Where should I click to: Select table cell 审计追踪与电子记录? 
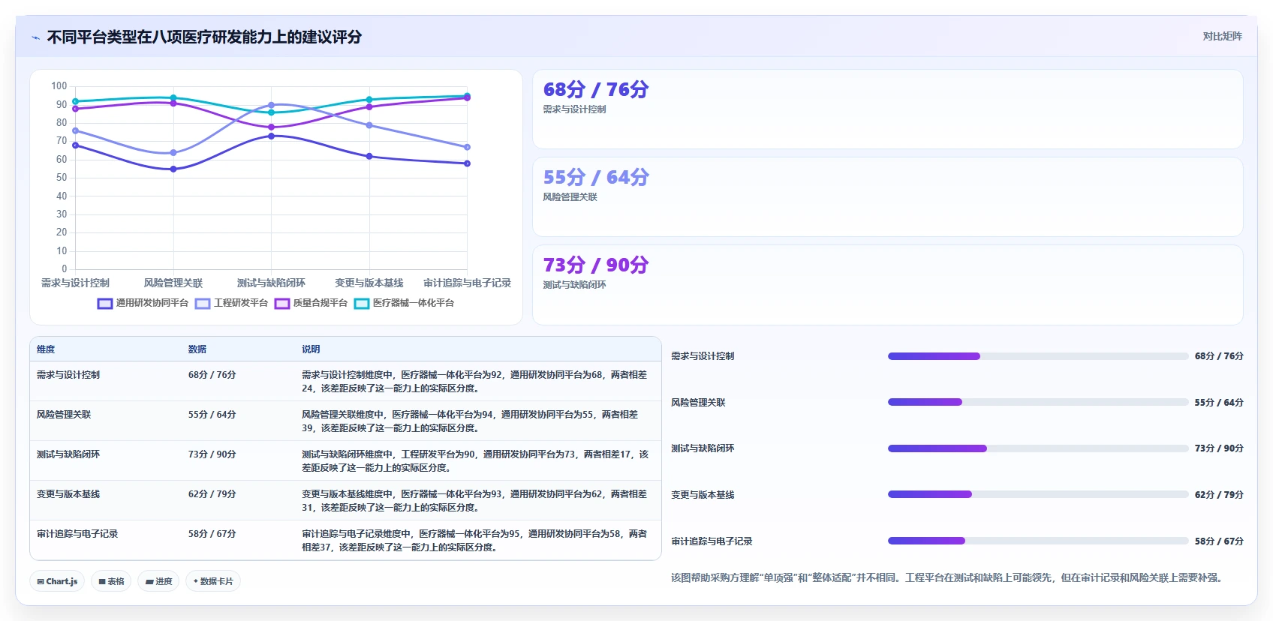click(77, 534)
